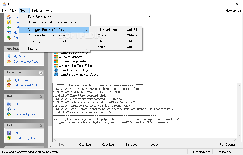
Task: Click the Get the Latest Apps icon
Action: point(9,62)
